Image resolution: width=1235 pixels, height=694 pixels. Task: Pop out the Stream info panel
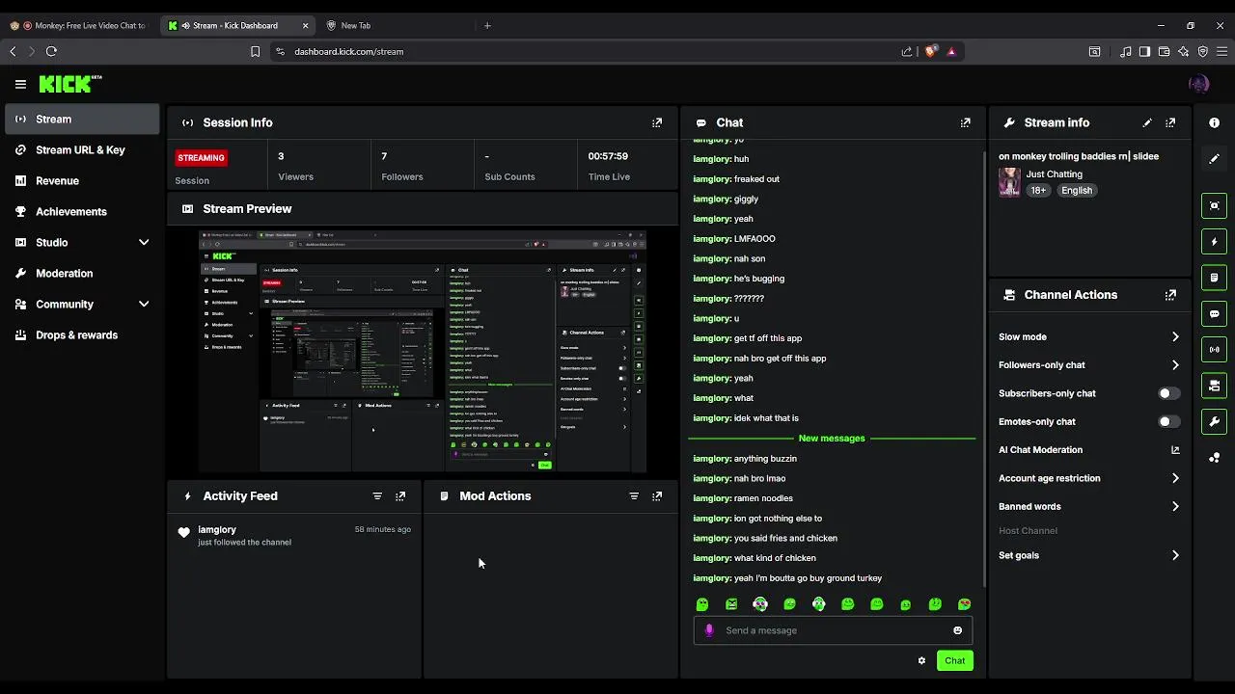coord(1170,122)
